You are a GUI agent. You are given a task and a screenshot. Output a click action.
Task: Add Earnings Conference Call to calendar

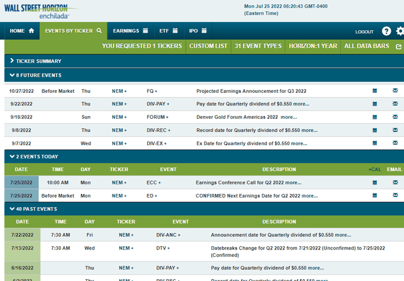pos(374,182)
